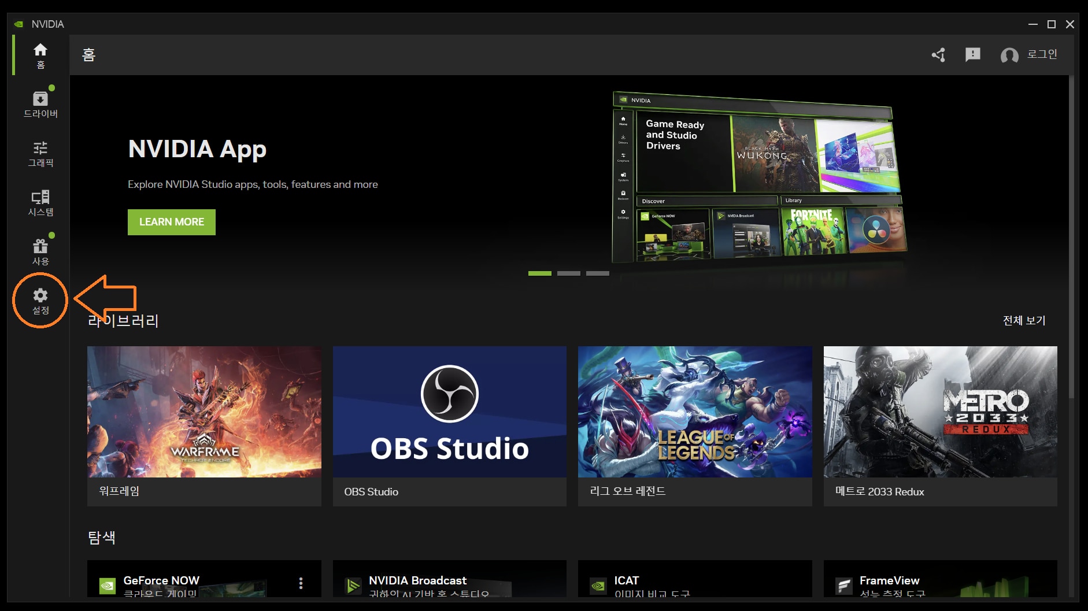The width and height of the screenshot is (1088, 611).
Task: Minimize the NVIDIA app window
Action: (x=1033, y=24)
